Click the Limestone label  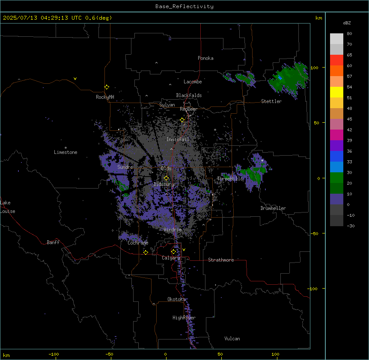(65, 152)
